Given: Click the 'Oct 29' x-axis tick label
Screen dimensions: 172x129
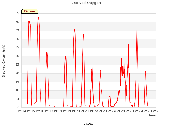Looking at the screenshot, I should [x=156, y=111].
